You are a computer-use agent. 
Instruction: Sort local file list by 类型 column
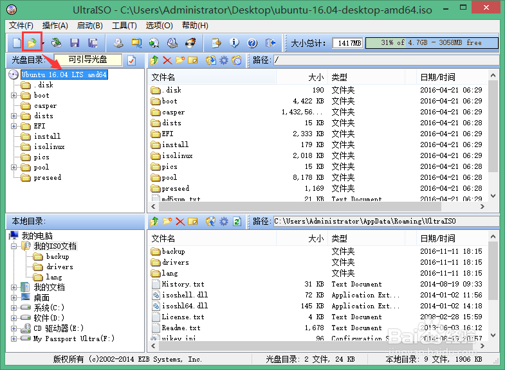367,239
